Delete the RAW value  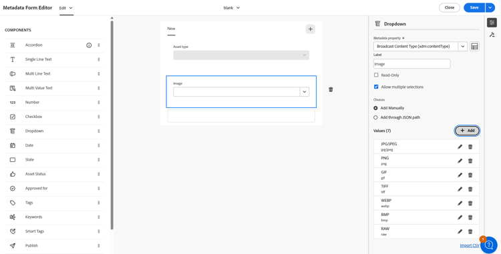[x=470, y=232]
